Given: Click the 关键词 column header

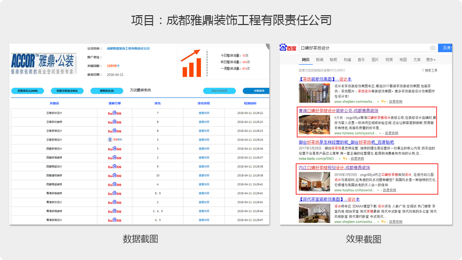Looking at the screenshot, I should tap(54, 104).
